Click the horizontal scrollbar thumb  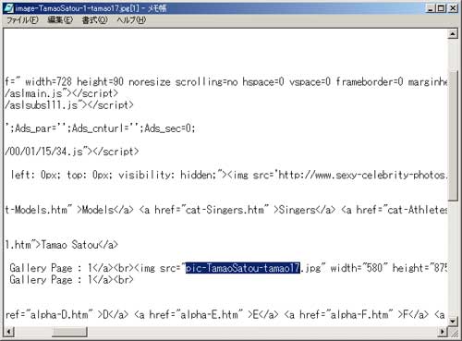tap(69, 332)
